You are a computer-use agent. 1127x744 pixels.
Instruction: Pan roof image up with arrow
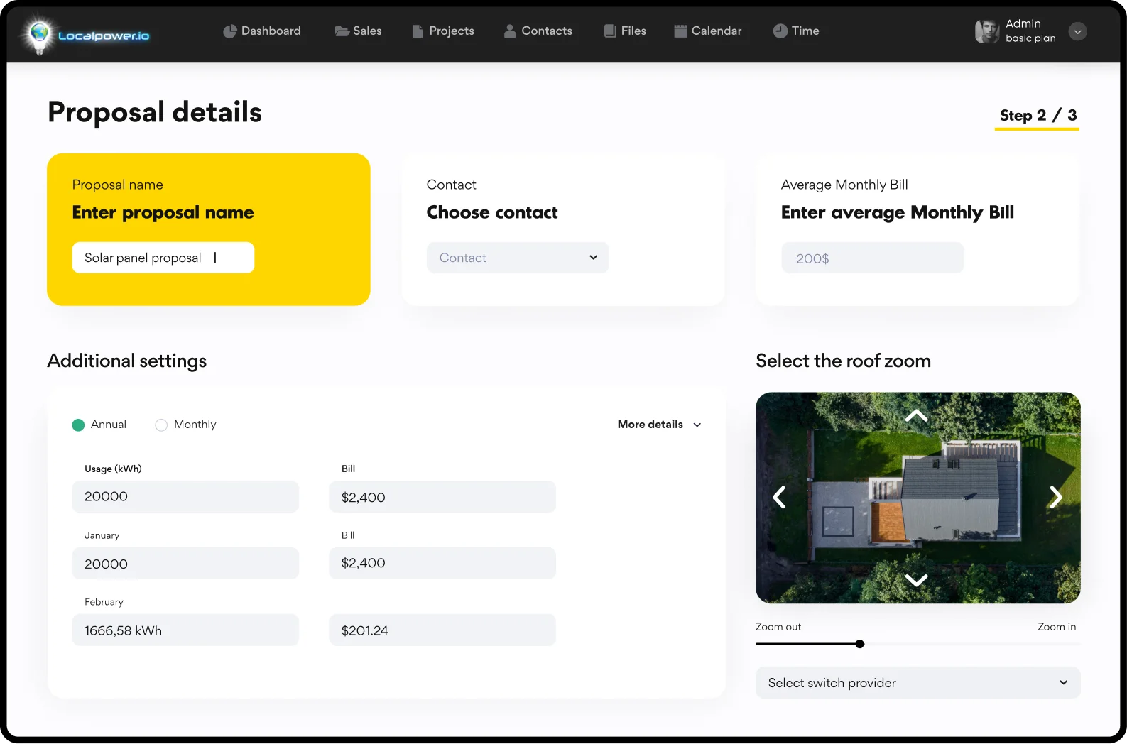pyautogui.click(x=916, y=415)
